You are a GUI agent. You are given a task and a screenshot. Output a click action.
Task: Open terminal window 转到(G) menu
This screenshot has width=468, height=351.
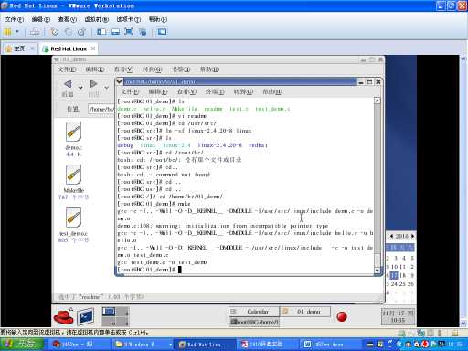(243, 91)
